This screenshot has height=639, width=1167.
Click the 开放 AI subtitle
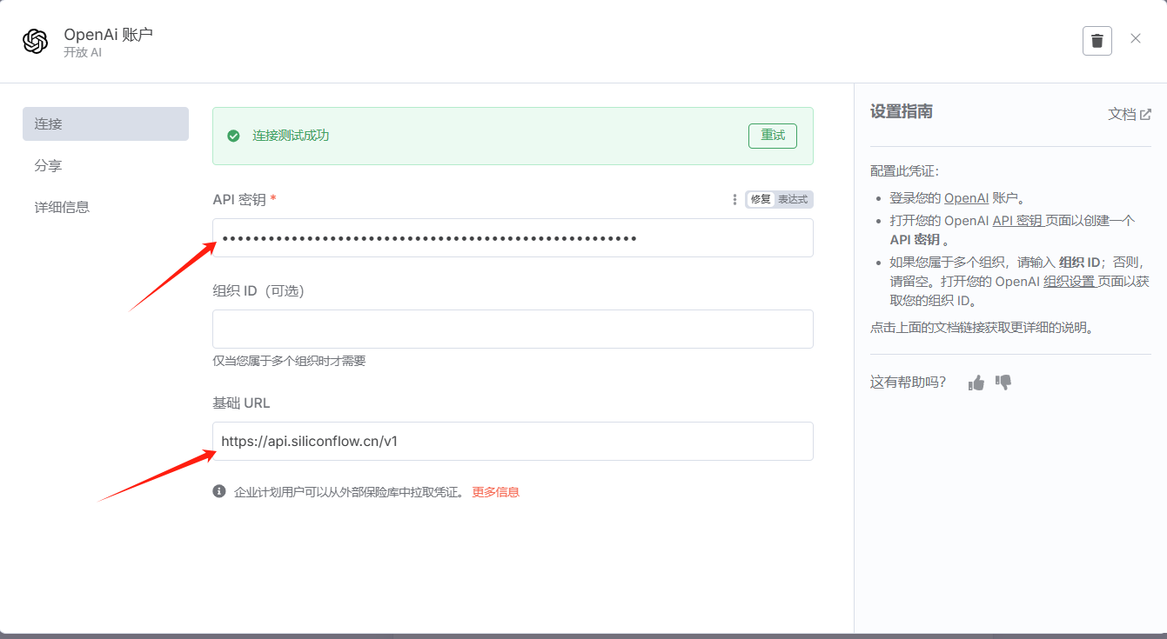[x=83, y=53]
